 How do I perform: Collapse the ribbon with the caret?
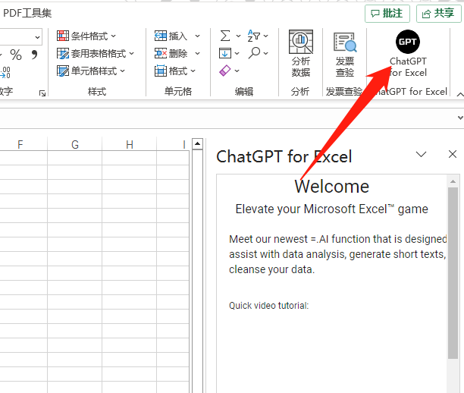click(460, 95)
